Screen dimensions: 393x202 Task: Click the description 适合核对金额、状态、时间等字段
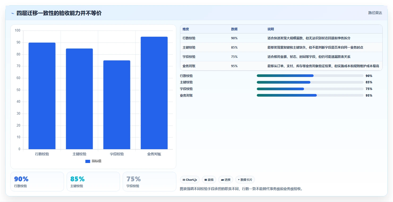tap(309, 57)
